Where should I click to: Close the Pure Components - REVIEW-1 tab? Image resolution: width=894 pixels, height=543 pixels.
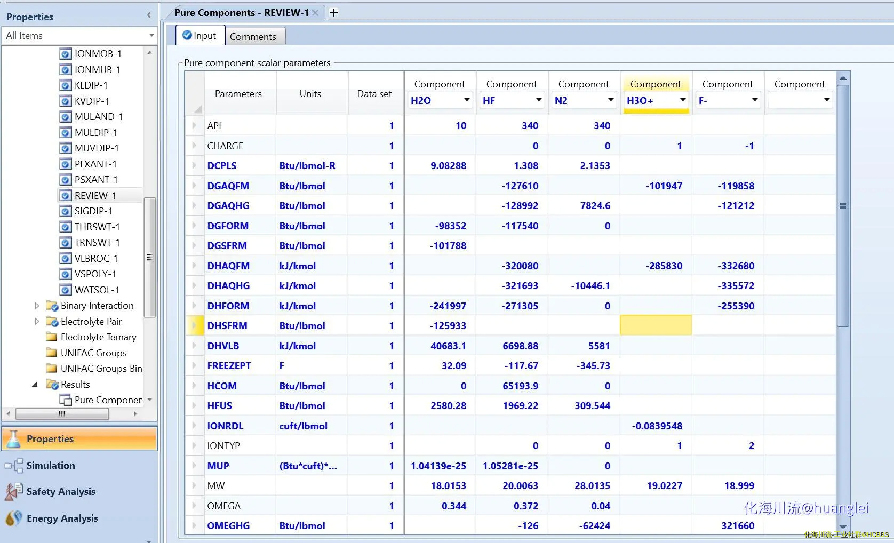pyautogui.click(x=315, y=13)
